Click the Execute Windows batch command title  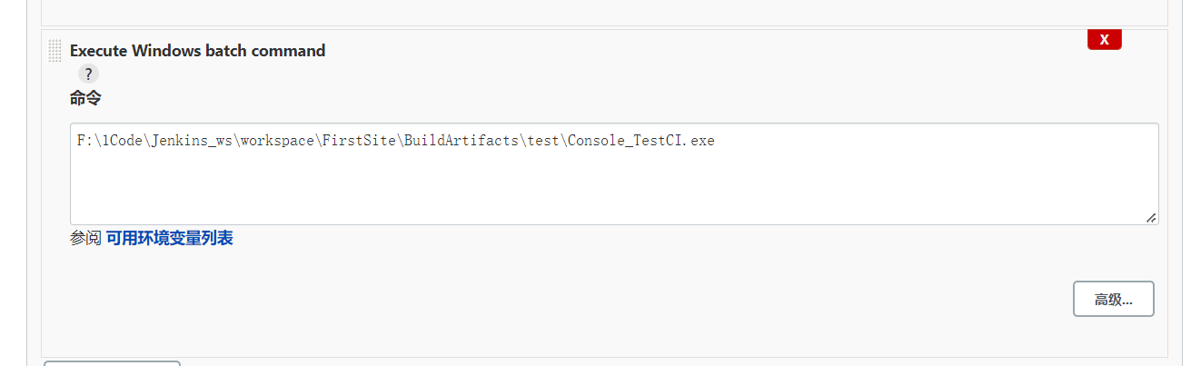(197, 51)
